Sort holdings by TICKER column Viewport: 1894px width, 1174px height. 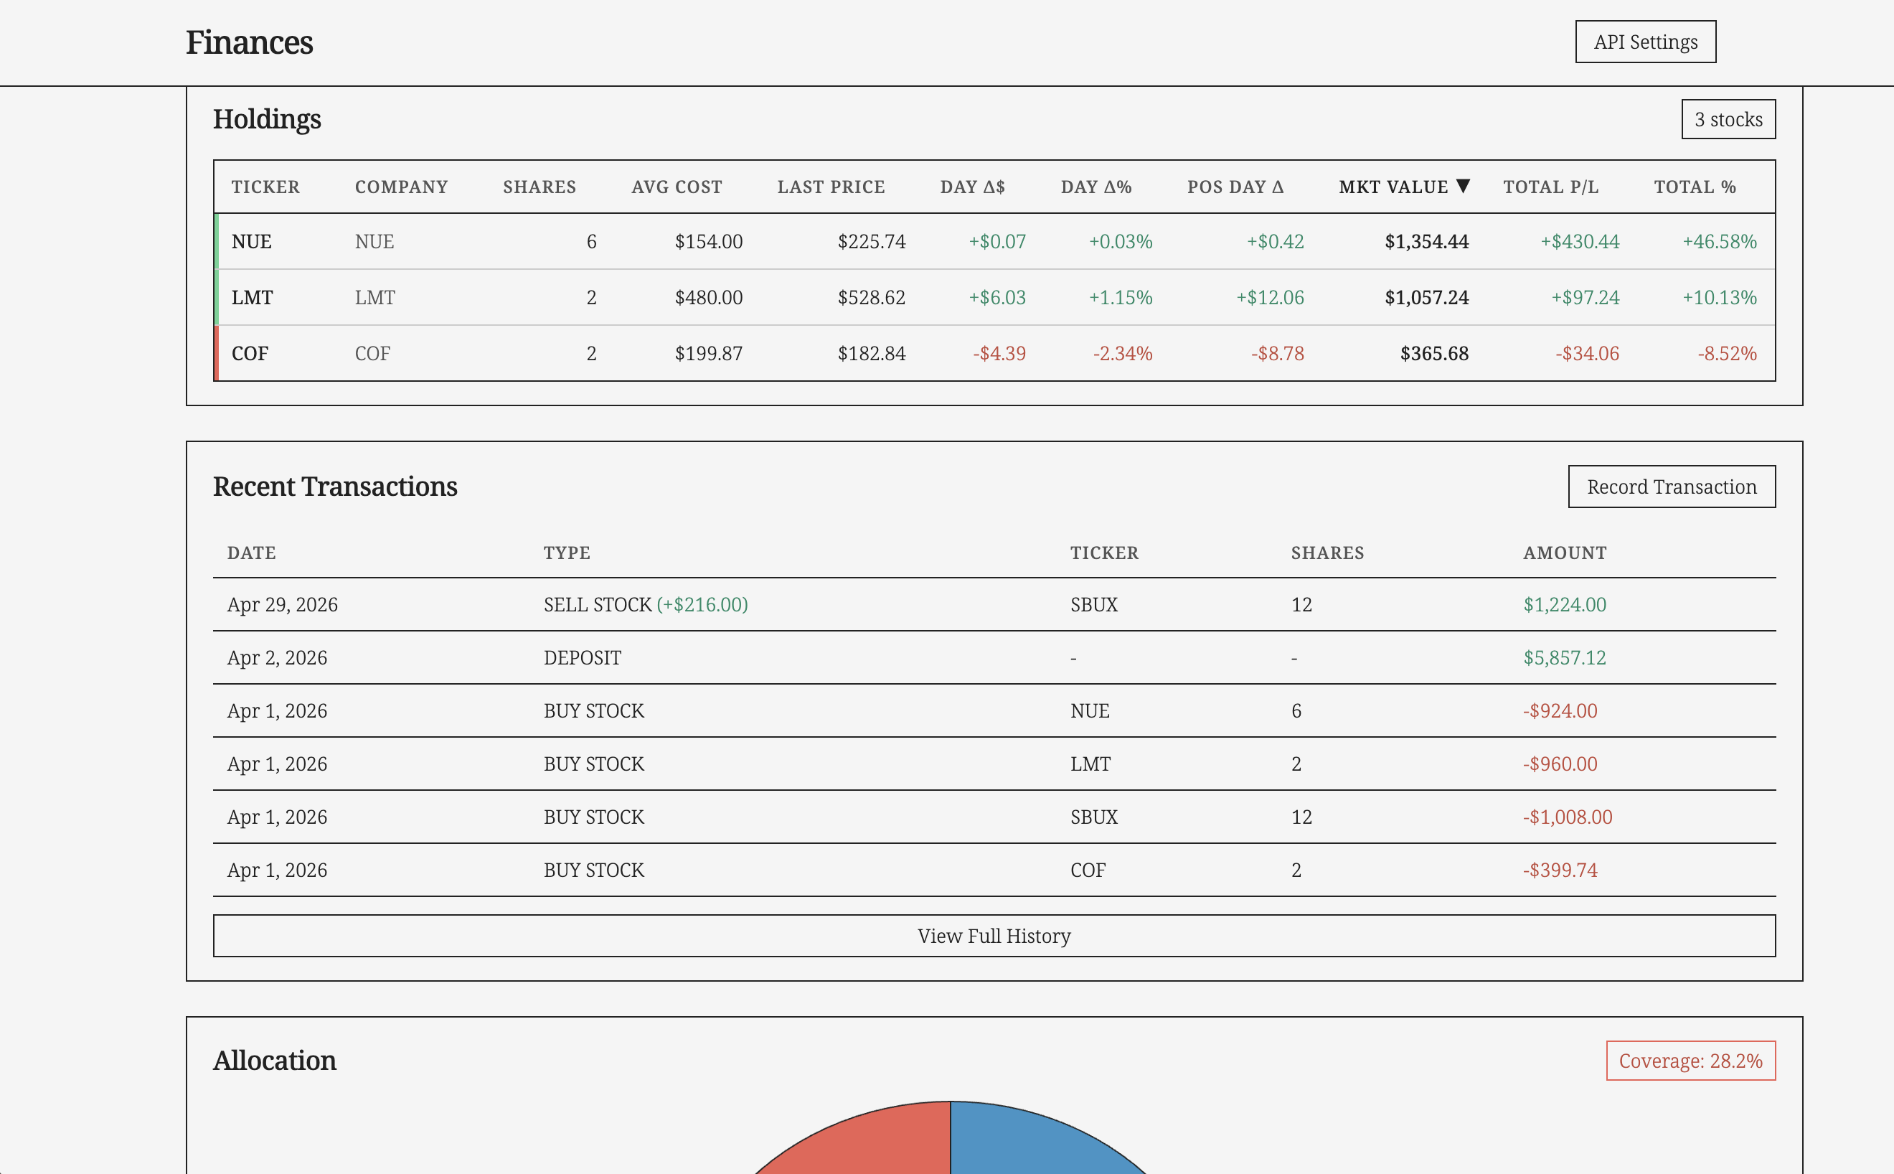click(x=265, y=187)
